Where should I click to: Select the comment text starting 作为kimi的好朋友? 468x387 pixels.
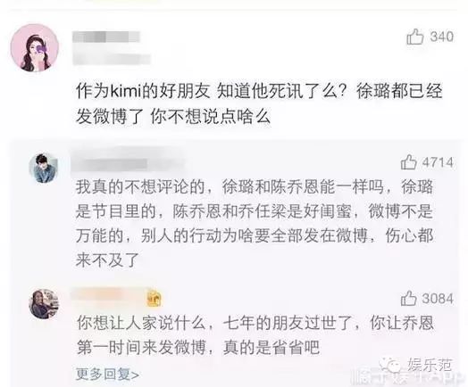coord(259,103)
